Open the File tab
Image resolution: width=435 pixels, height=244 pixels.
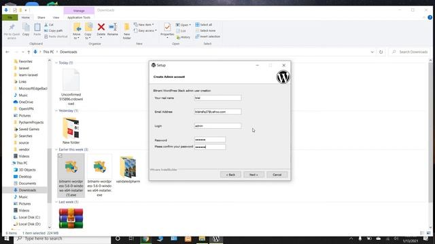10,18
